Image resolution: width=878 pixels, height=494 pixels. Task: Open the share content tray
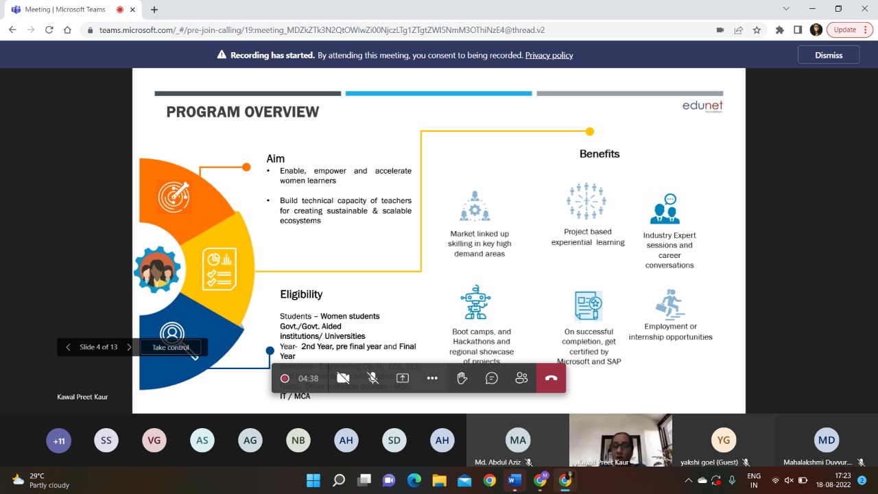[x=403, y=378]
